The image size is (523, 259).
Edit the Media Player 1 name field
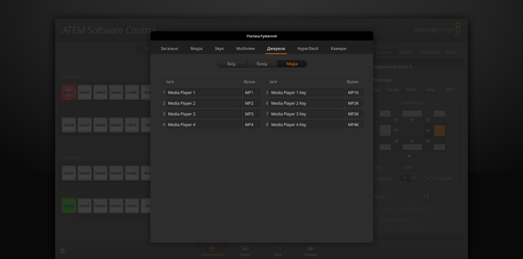(204, 92)
